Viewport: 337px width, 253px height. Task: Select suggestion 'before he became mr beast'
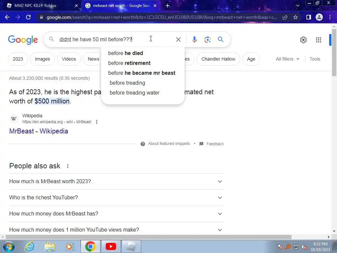pos(143,73)
